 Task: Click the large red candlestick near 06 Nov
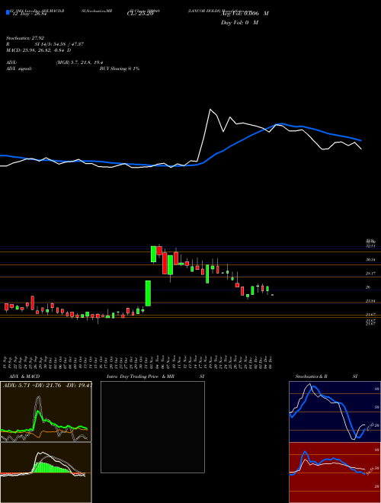tap(165, 264)
